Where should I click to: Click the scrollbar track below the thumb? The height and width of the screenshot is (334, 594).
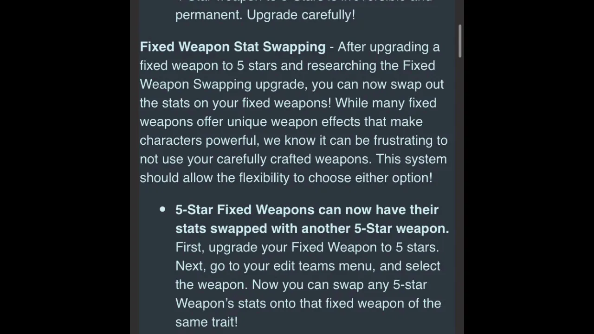pos(460,195)
